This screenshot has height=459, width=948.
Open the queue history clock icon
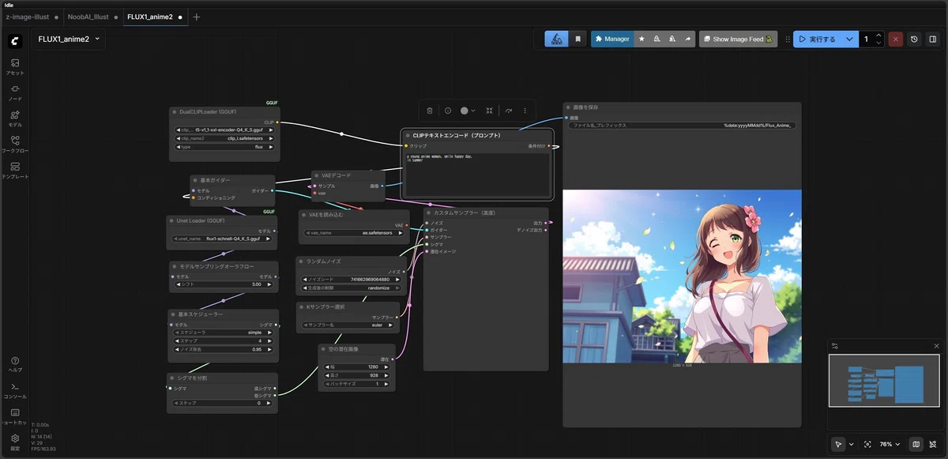914,39
